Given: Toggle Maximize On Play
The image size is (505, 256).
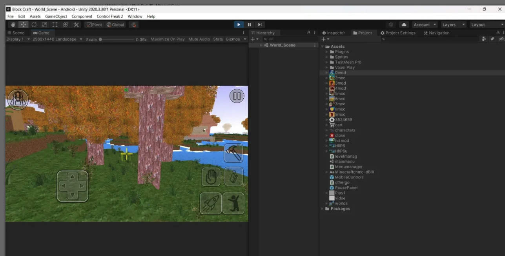Looking at the screenshot, I should tap(168, 39).
